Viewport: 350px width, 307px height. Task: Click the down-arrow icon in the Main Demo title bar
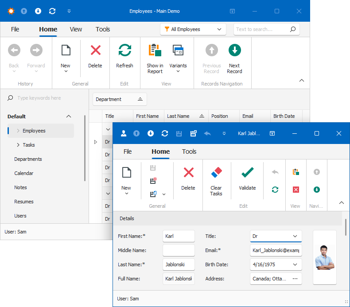click(38, 11)
